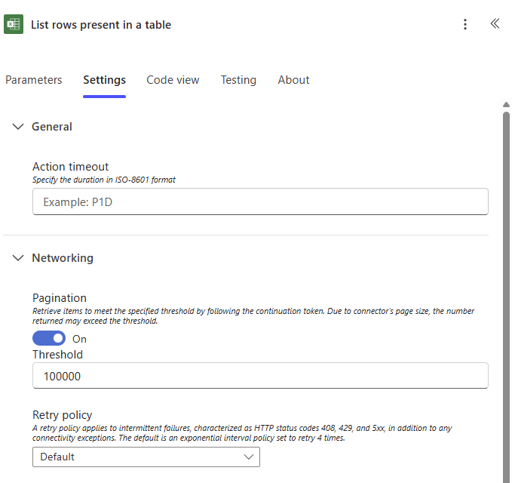The width and height of the screenshot is (512, 483).
Task: Click the Excel connector icon
Action: pos(14,24)
